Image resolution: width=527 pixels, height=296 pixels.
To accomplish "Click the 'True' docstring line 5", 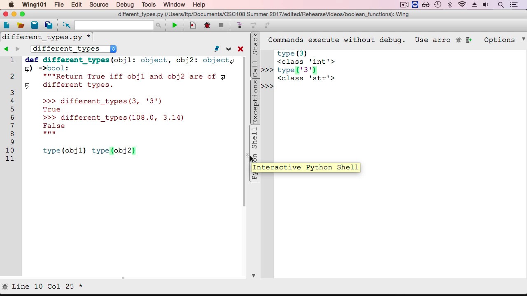I will coord(51,109).
